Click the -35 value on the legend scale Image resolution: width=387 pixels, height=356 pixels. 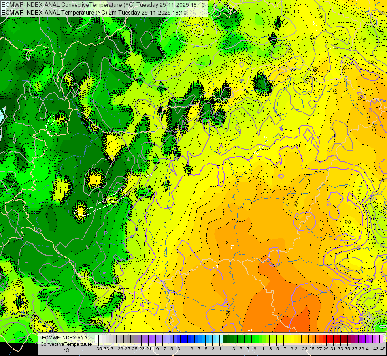(x=98, y=349)
